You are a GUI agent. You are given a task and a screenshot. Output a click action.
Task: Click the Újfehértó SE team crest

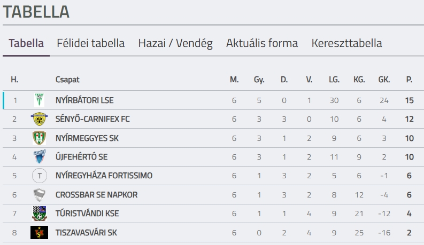click(x=39, y=157)
